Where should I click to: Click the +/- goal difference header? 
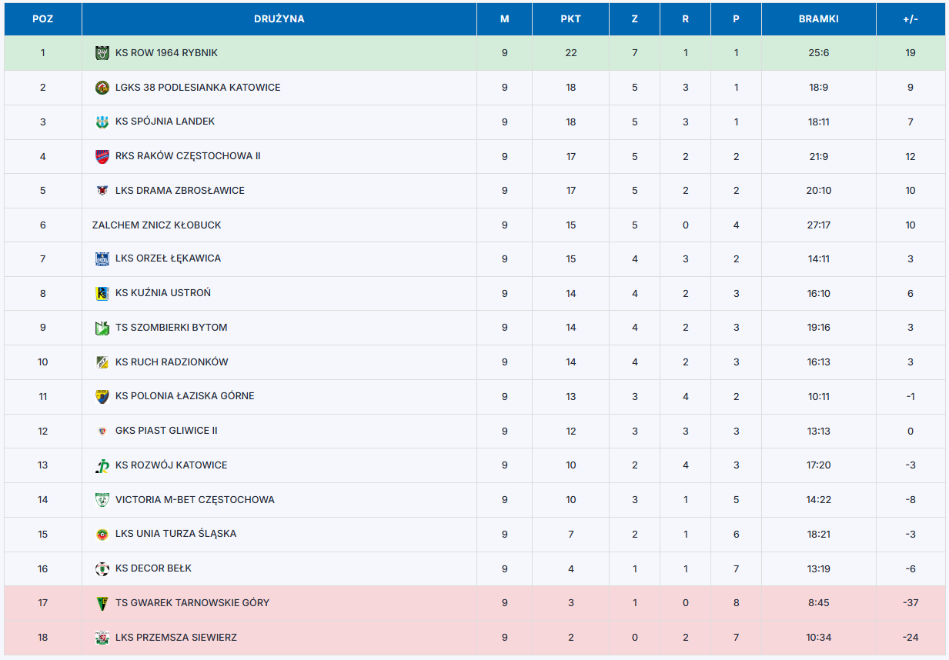(x=910, y=19)
